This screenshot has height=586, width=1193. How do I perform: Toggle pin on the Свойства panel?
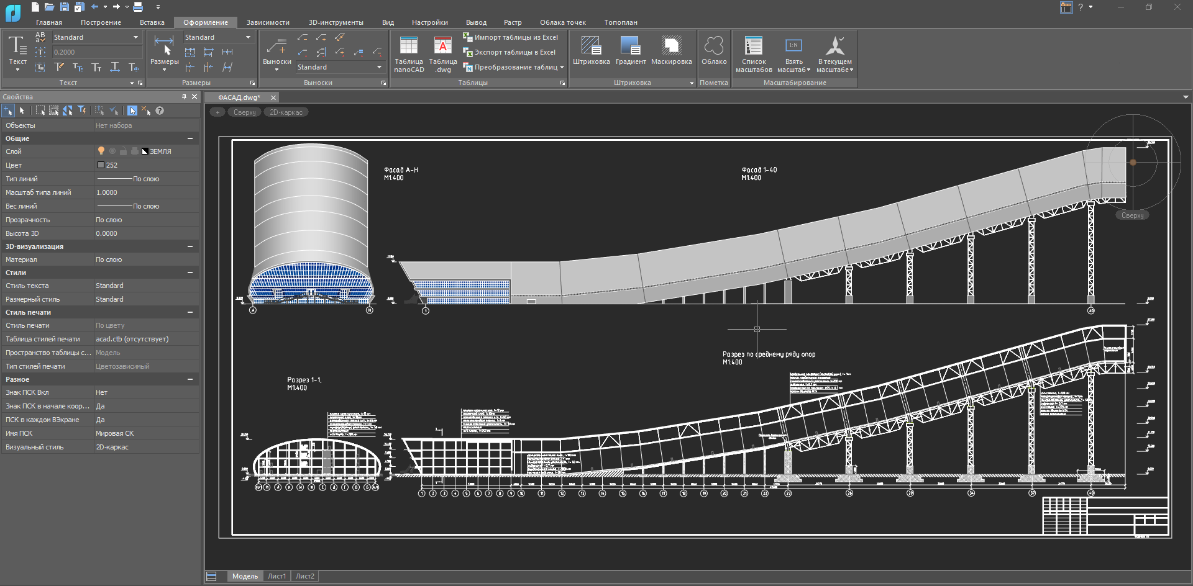(184, 97)
